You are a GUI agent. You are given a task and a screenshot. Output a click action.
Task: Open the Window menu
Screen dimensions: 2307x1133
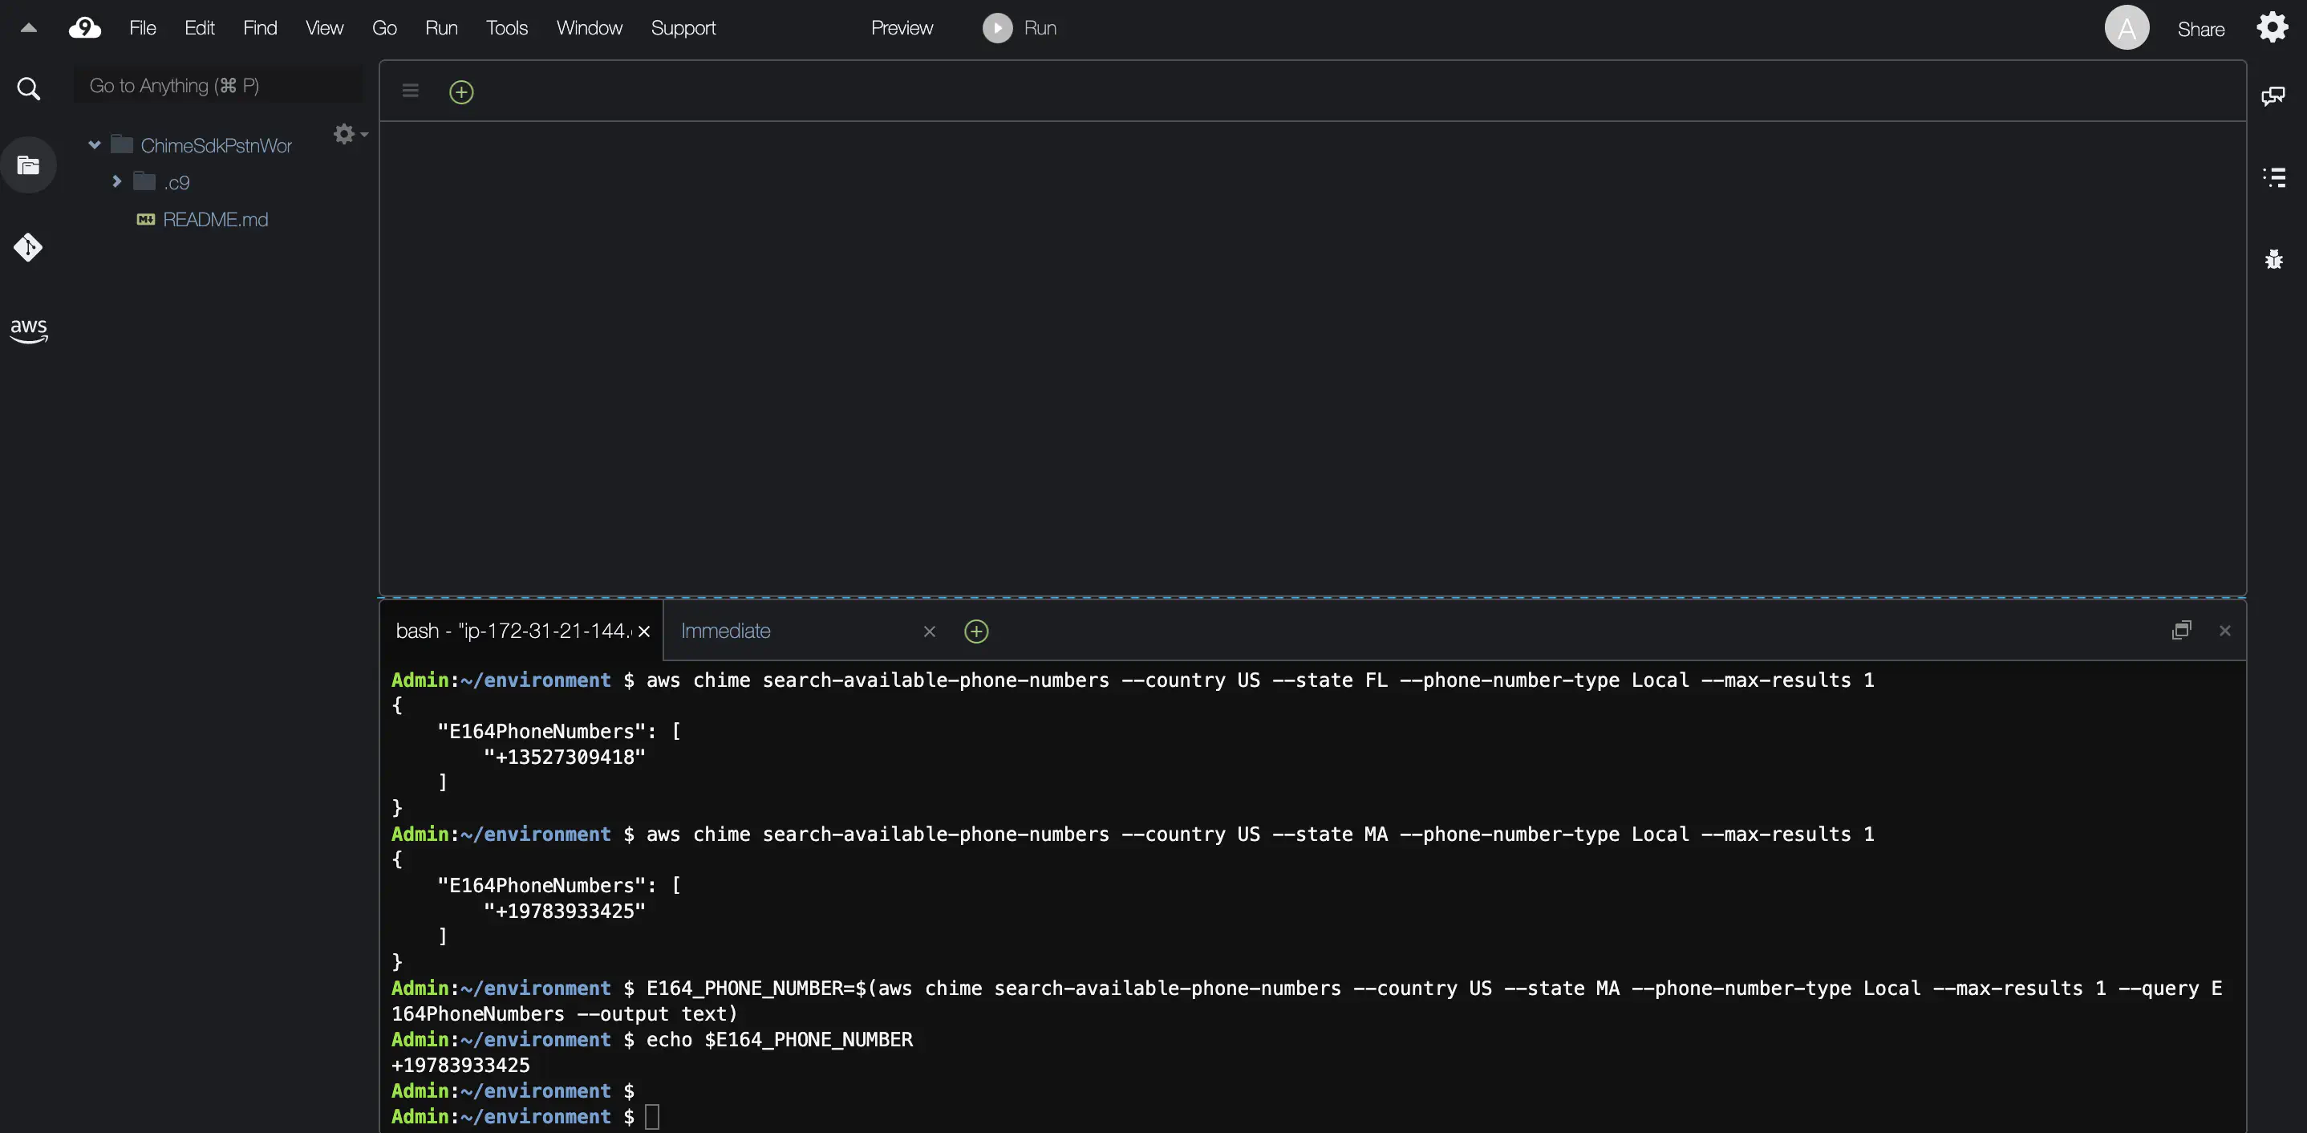(589, 28)
